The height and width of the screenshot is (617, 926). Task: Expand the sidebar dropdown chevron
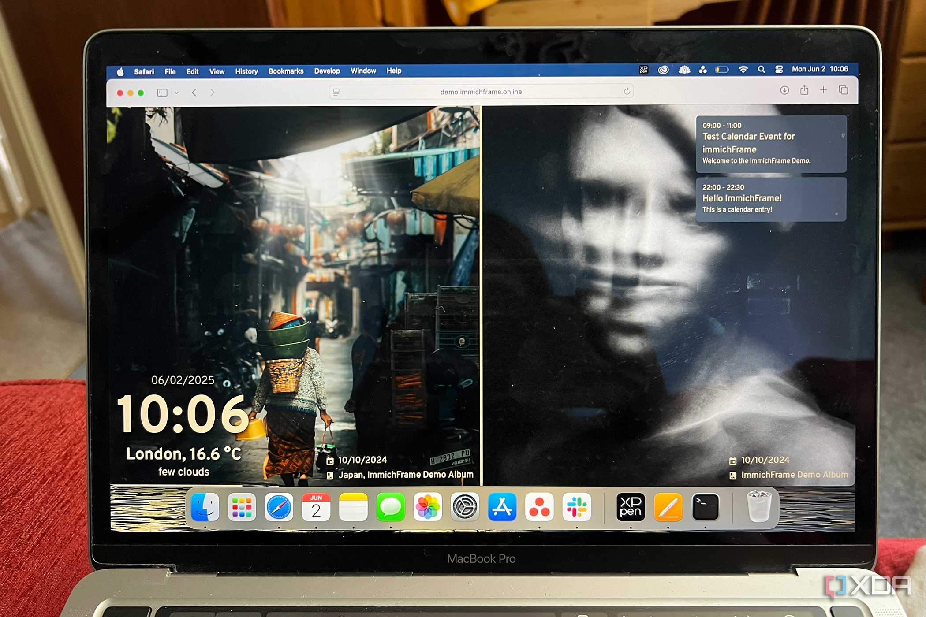tap(176, 93)
